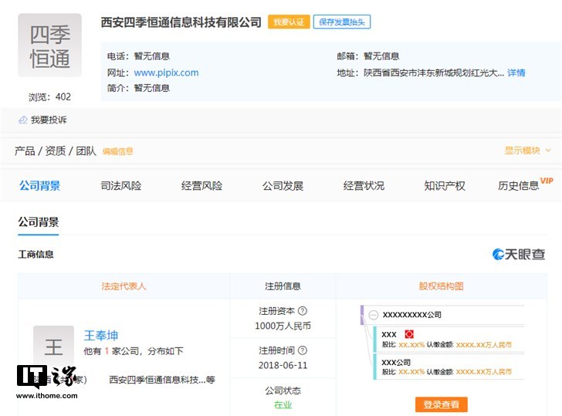
Task: Click the 我要投诉 text link
Action: click(49, 120)
